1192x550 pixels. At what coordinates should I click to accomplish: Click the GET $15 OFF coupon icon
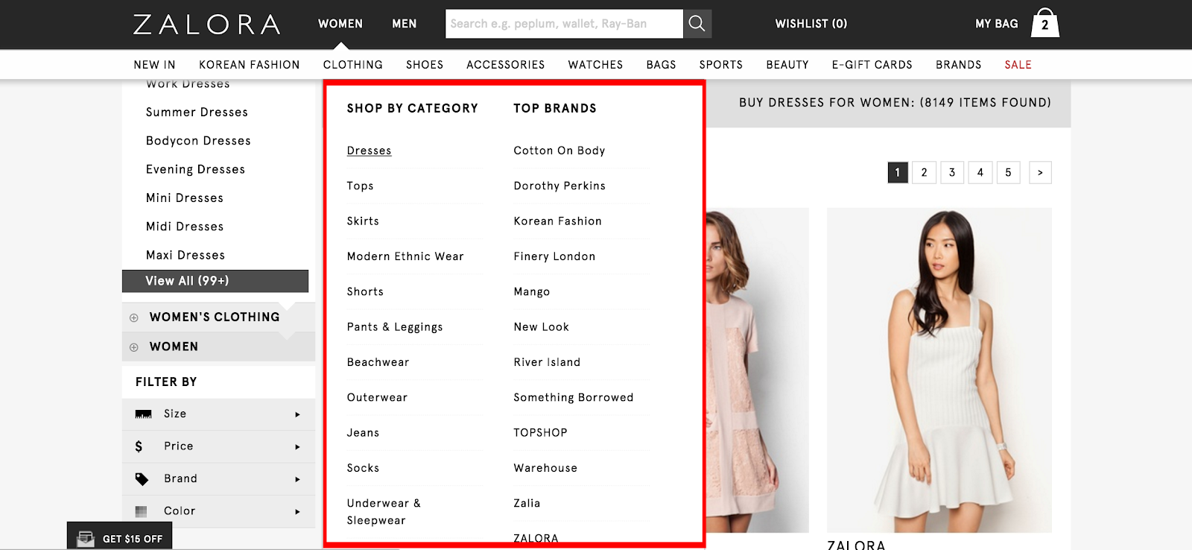(86, 539)
